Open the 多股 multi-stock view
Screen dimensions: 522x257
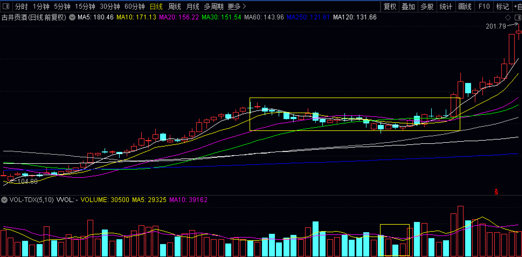(427, 6)
